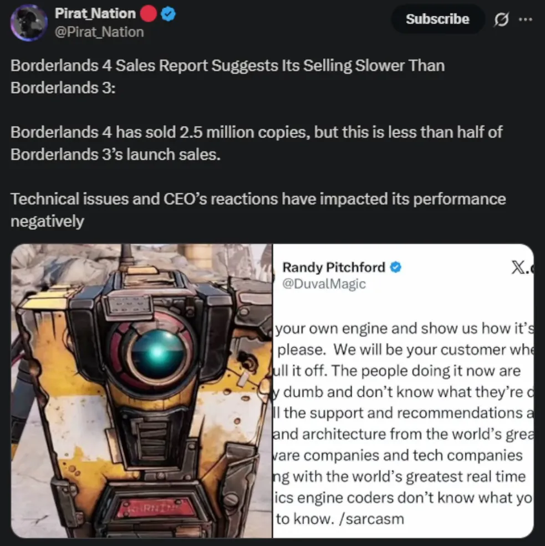Image resolution: width=545 pixels, height=546 pixels.
Task: Click the Randy Pitchford name in the image
Action: point(333,267)
